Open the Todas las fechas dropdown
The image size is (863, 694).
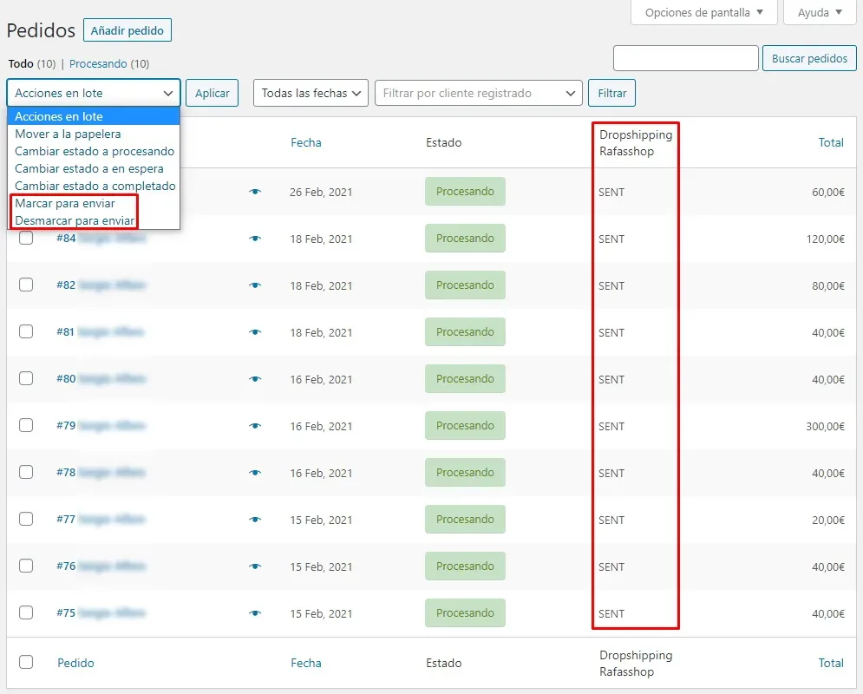coord(311,93)
